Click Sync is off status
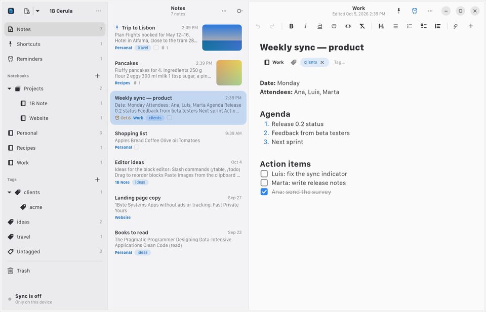The width and height of the screenshot is (486, 312). click(55, 299)
